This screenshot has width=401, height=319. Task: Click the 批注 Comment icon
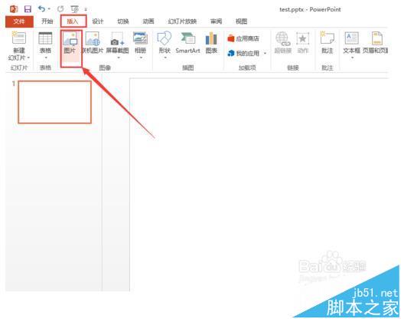click(327, 38)
